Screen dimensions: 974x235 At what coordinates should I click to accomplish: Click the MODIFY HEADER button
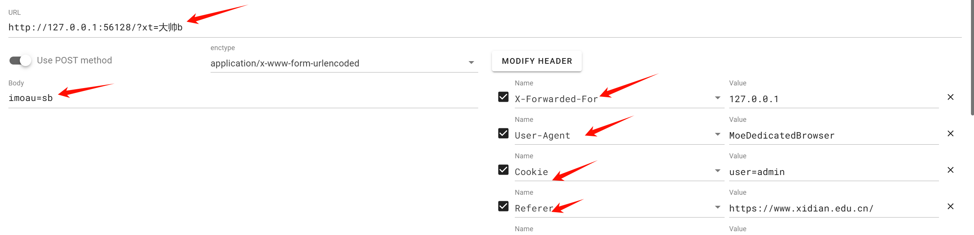coord(536,61)
